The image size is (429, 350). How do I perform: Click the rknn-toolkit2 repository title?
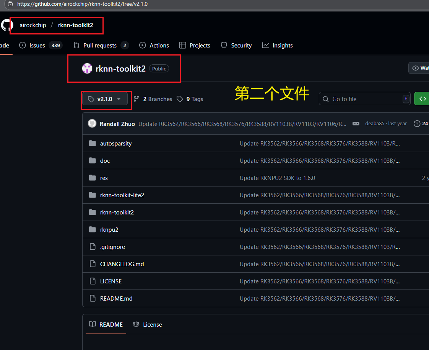click(x=120, y=69)
